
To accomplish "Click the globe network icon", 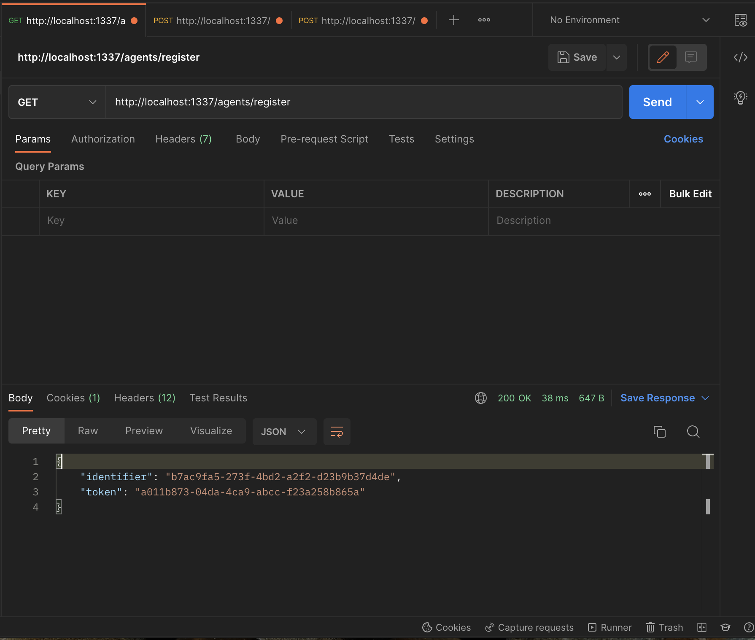I will [x=480, y=398].
